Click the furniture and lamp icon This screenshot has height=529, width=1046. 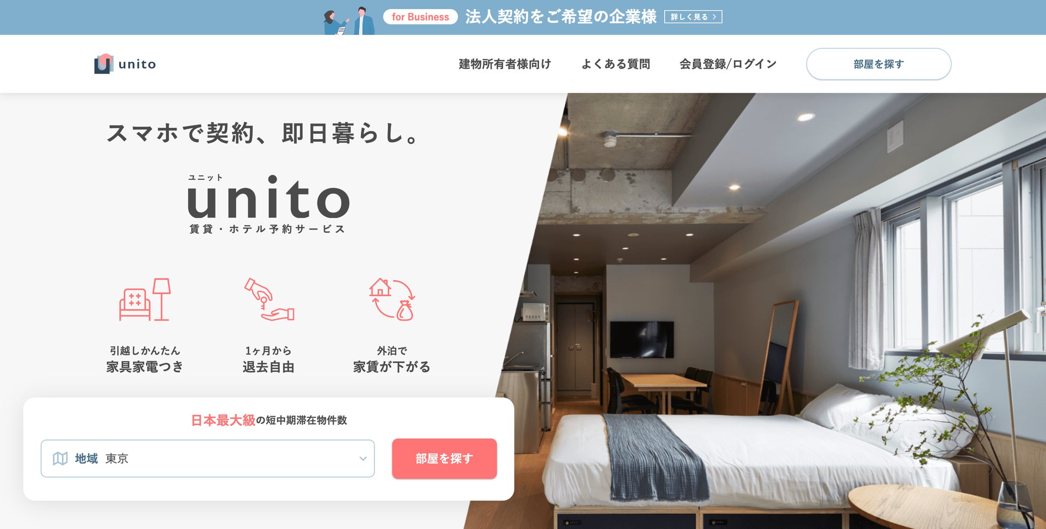pos(145,299)
